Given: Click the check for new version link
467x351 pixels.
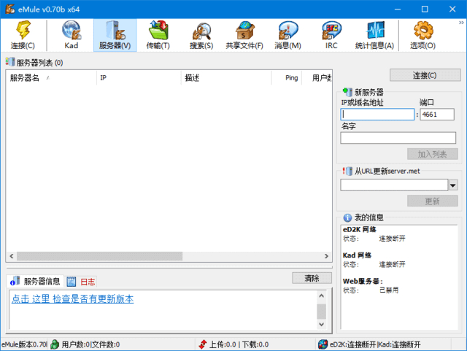Looking at the screenshot, I should pyautogui.click(x=72, y=299).
